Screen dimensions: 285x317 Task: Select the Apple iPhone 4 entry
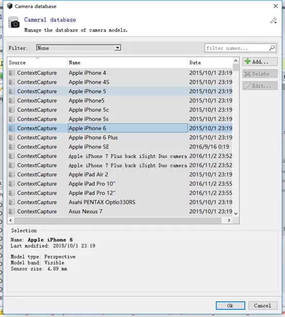coord(87,73)
